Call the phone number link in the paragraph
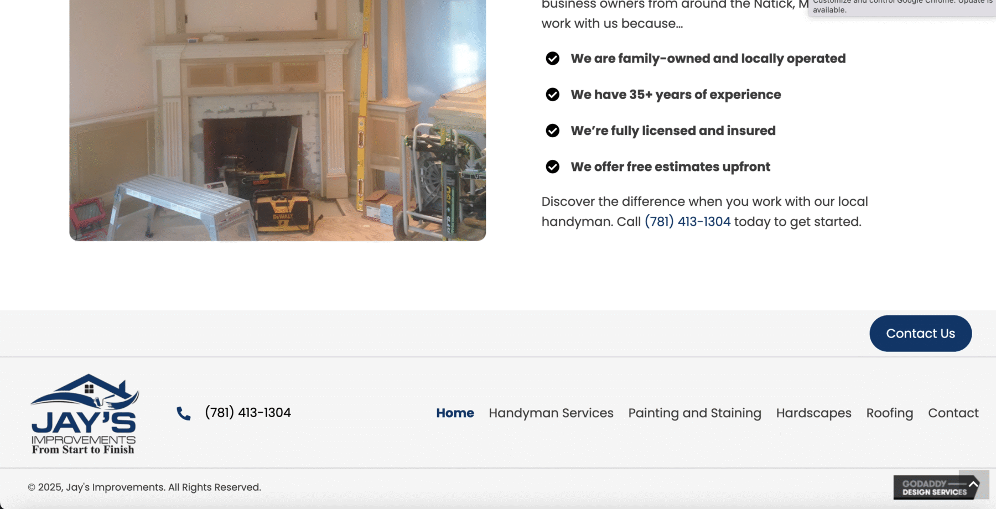Image resolution: width=996 pixels, height=509 pixels. coord(687,222)
